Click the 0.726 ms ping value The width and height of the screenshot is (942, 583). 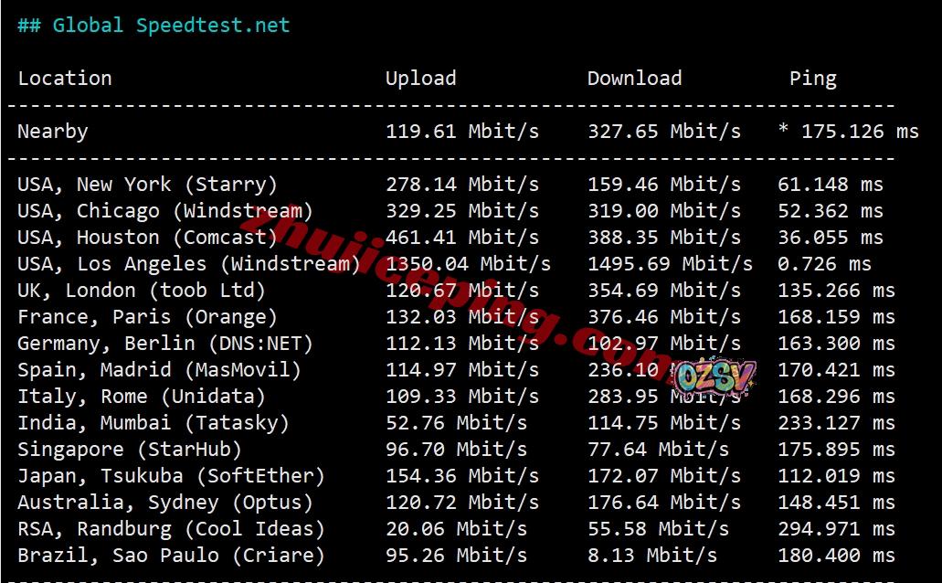[824, 264]
